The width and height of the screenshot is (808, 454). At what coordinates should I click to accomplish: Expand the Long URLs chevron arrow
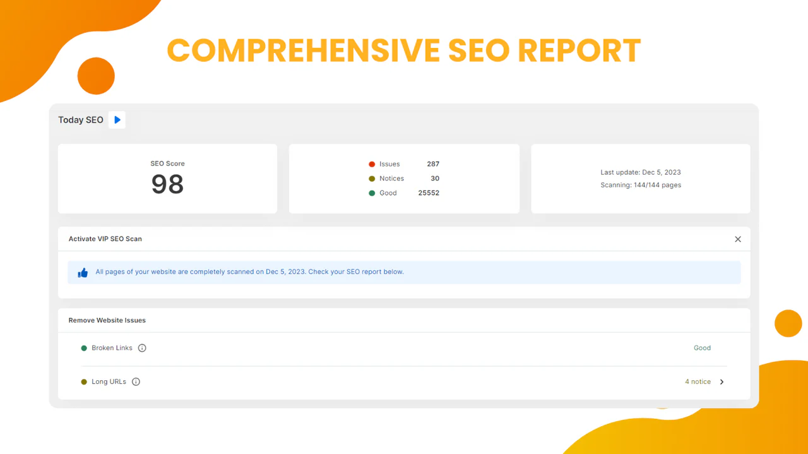(722, 381)
